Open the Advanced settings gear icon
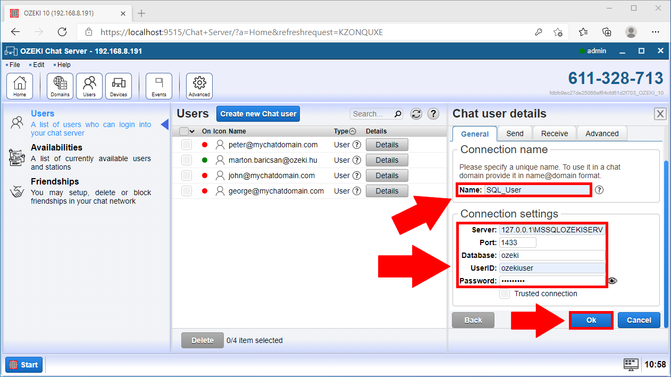Screen dimensions: 671x377 [x=199, y=85]
